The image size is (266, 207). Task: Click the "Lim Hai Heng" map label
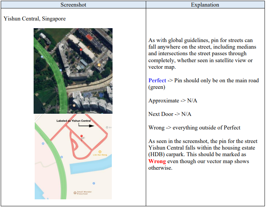[100, 155]
